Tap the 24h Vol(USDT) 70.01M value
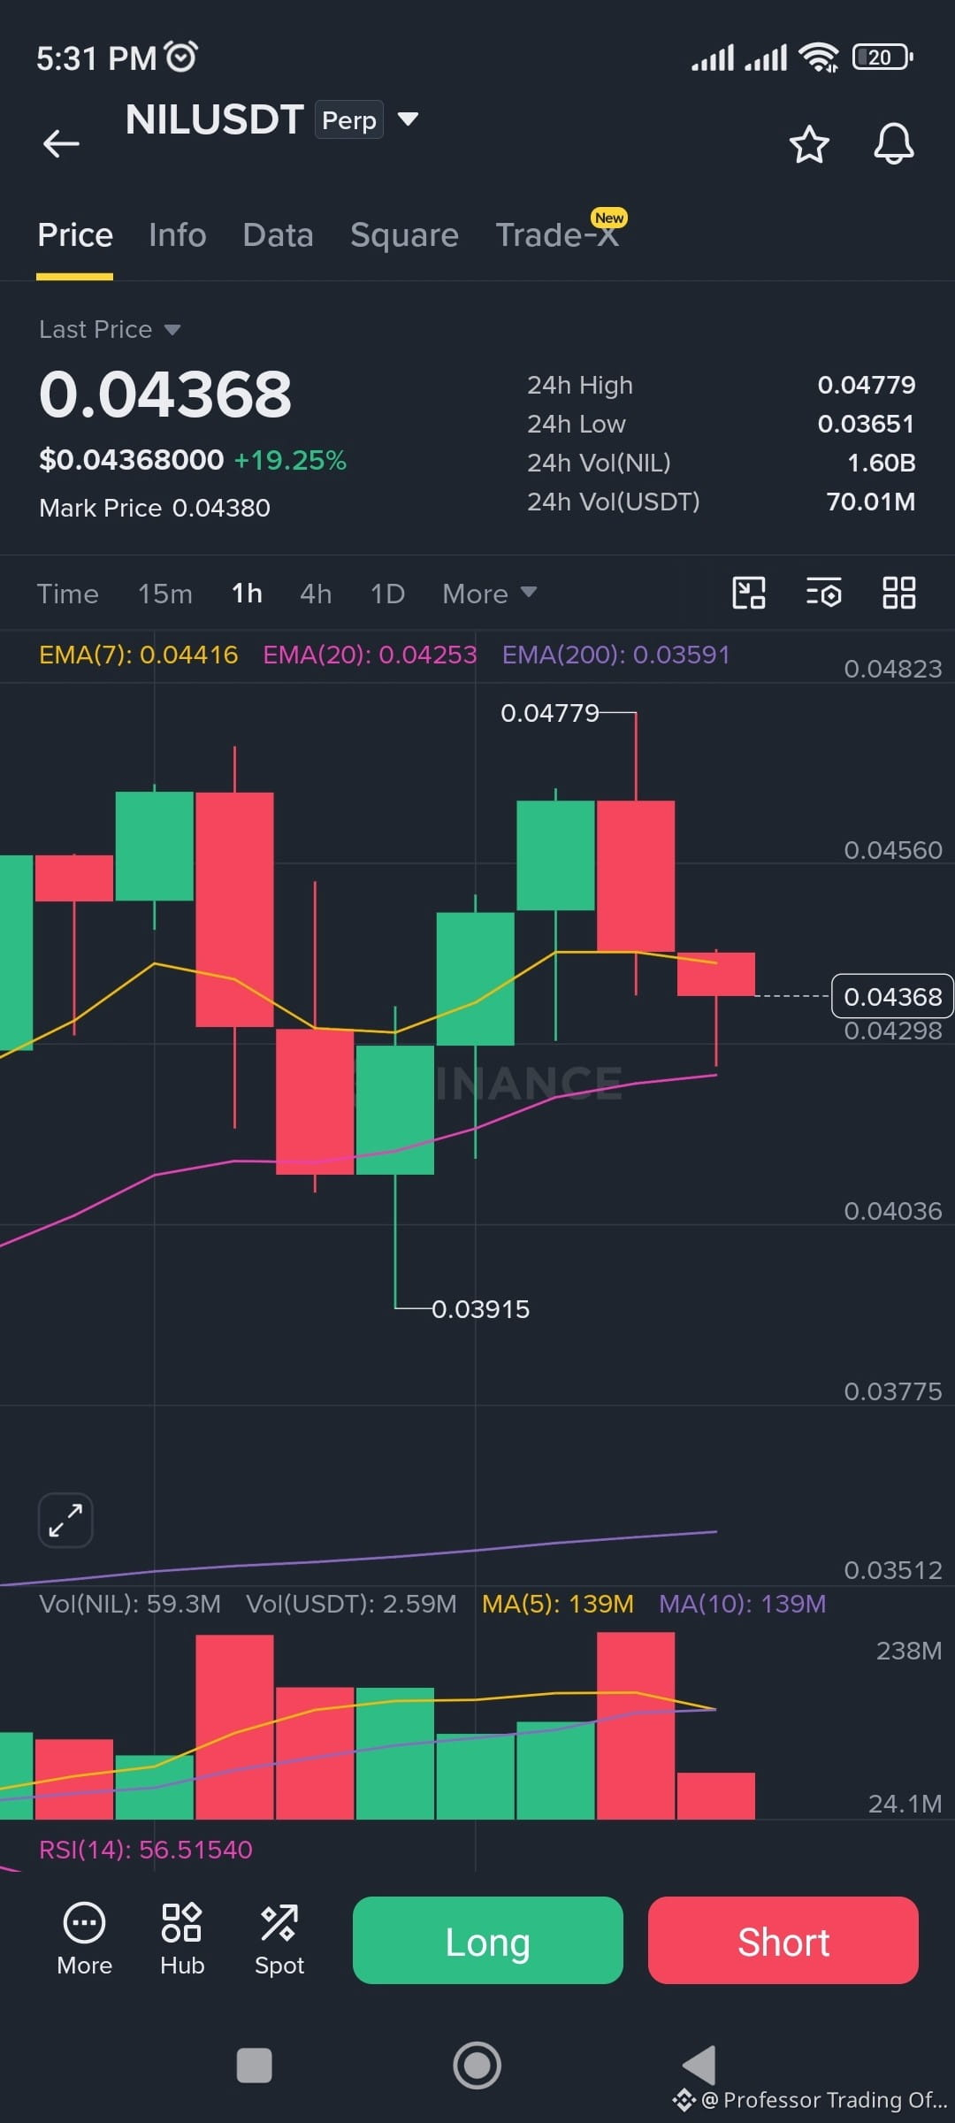 [x=871, y=502]
